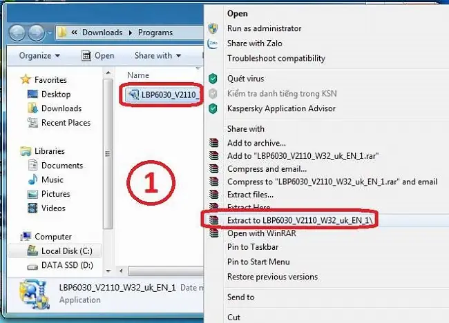Click the Libraries icon in sidebar

pos(26,151)
